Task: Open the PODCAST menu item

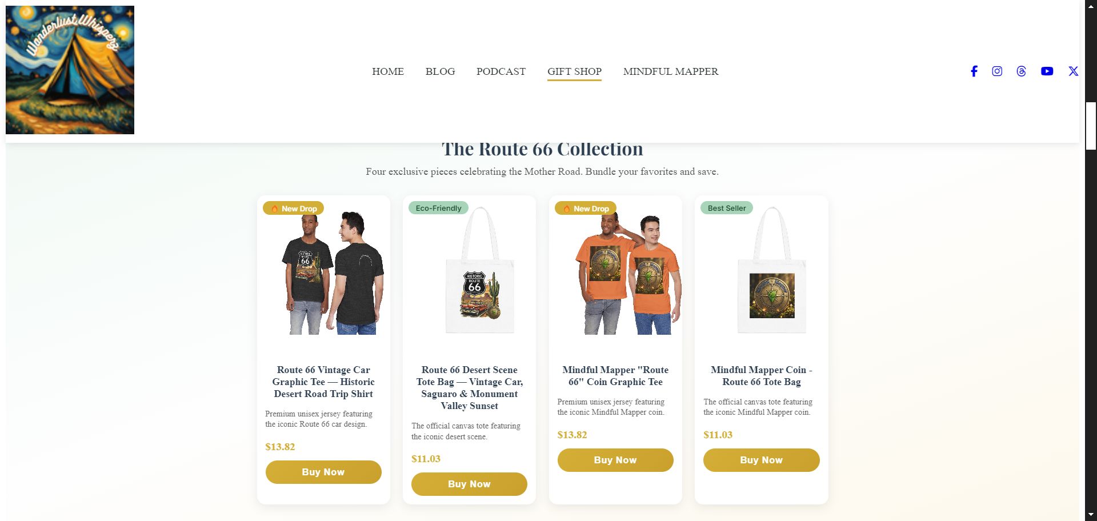Action: (x=501, y=71)
